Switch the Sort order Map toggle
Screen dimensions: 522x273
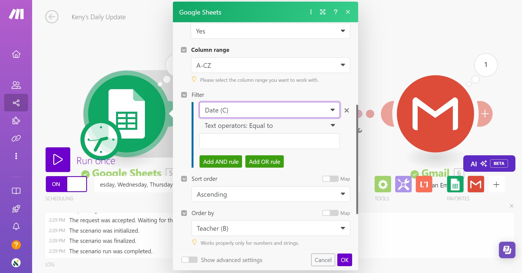[330, 179]
